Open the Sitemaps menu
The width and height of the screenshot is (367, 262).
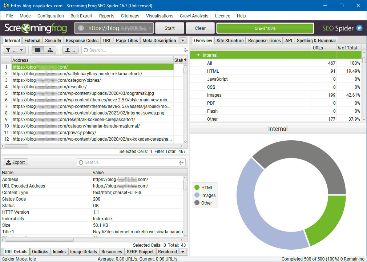[130, 16]
